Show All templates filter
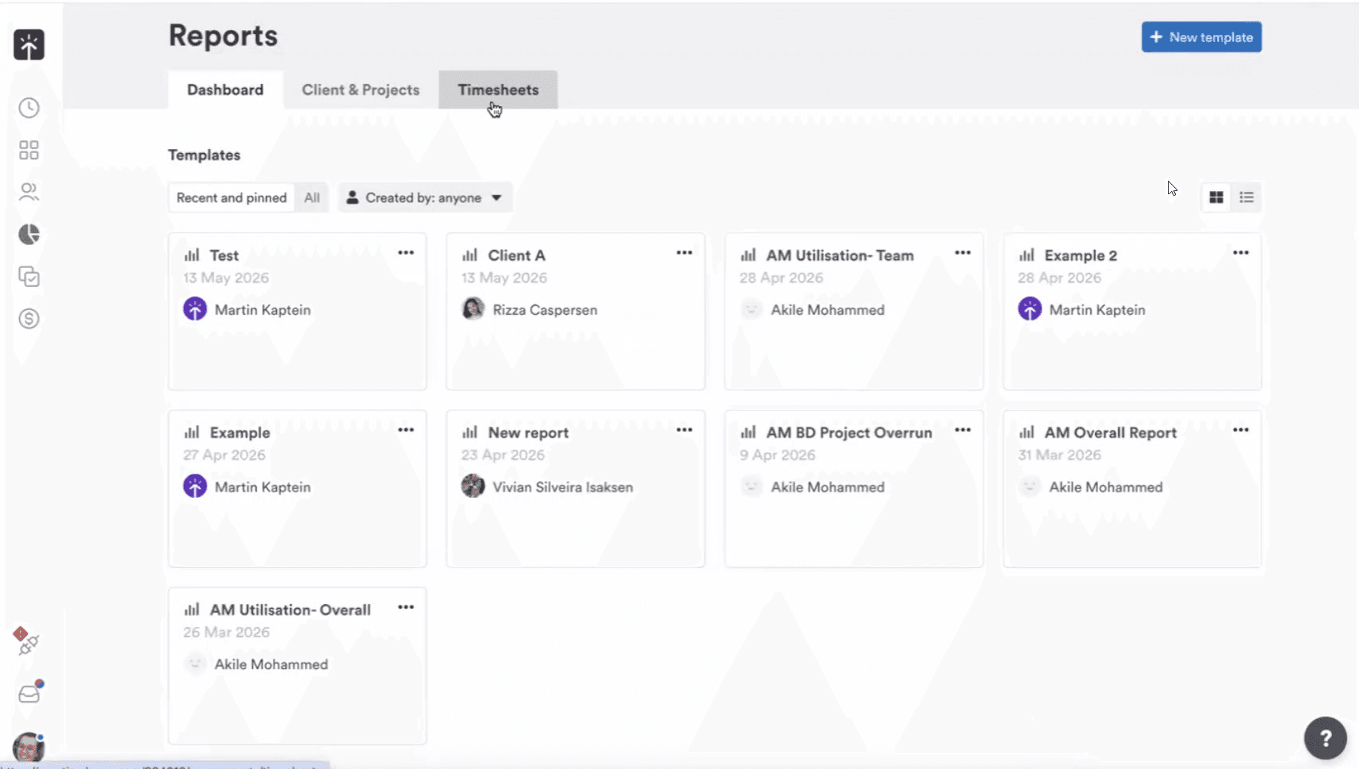 pyautogui.click(x=312, y=197)
